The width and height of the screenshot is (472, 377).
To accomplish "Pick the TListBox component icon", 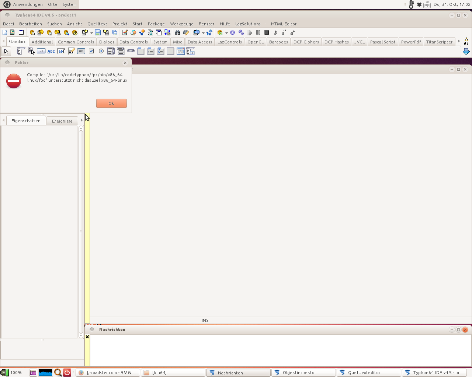I will pos(111,51).
